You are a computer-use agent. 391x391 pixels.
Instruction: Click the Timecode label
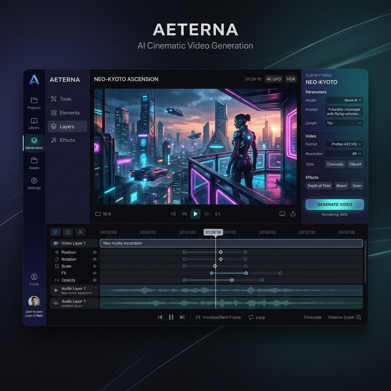[x=312, y=317]
